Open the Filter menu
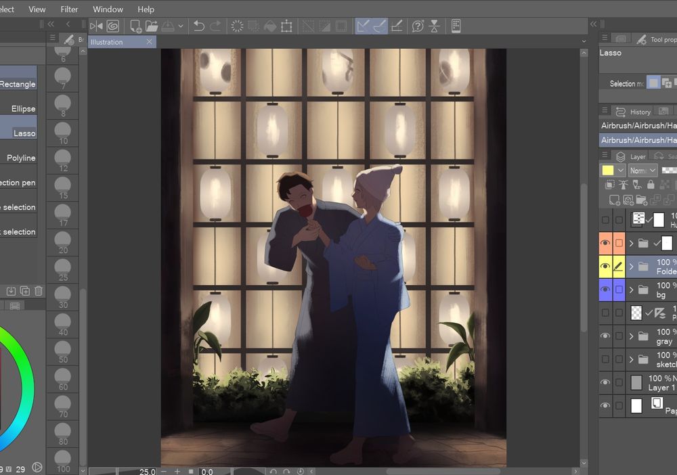Image resolution: width=677 pixels, height=475 pixels. click(69, 9)
